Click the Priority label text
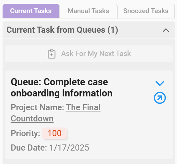The image size is (177, 164). coord(25,133)
